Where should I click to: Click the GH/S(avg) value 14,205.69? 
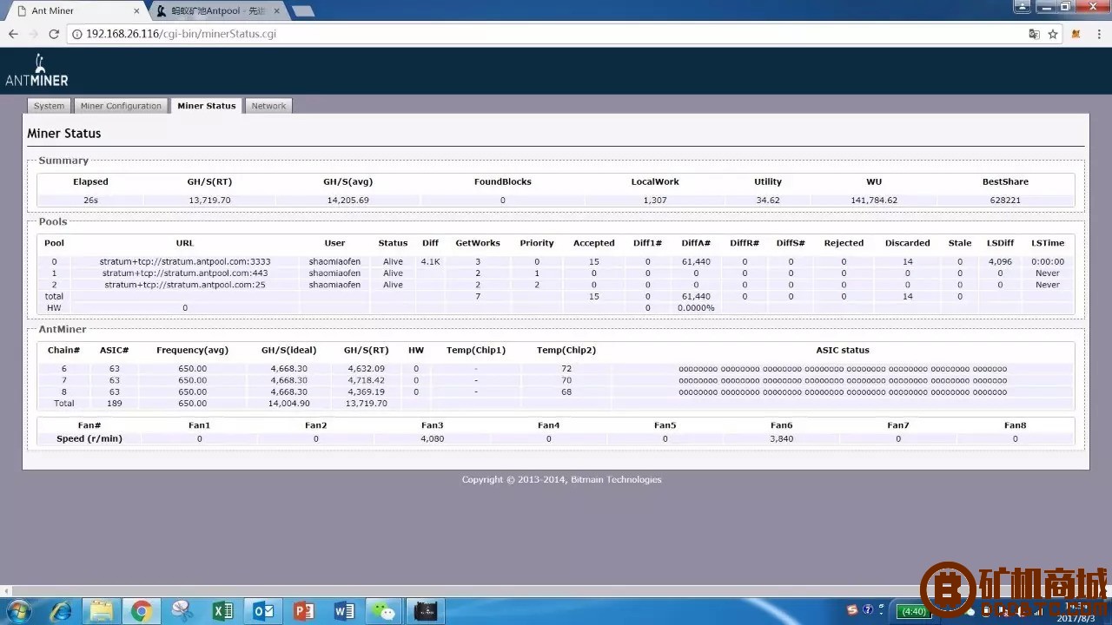click(347, 200)
